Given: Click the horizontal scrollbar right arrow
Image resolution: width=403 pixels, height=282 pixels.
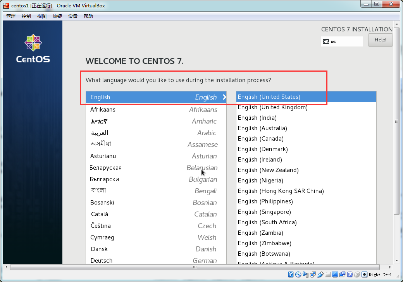Looking at the screenshot, I should coord(390,267).
